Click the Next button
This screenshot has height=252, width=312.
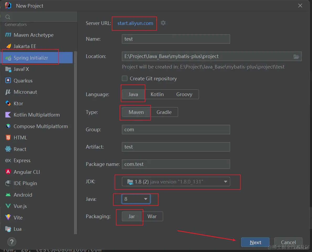(255, 242)
